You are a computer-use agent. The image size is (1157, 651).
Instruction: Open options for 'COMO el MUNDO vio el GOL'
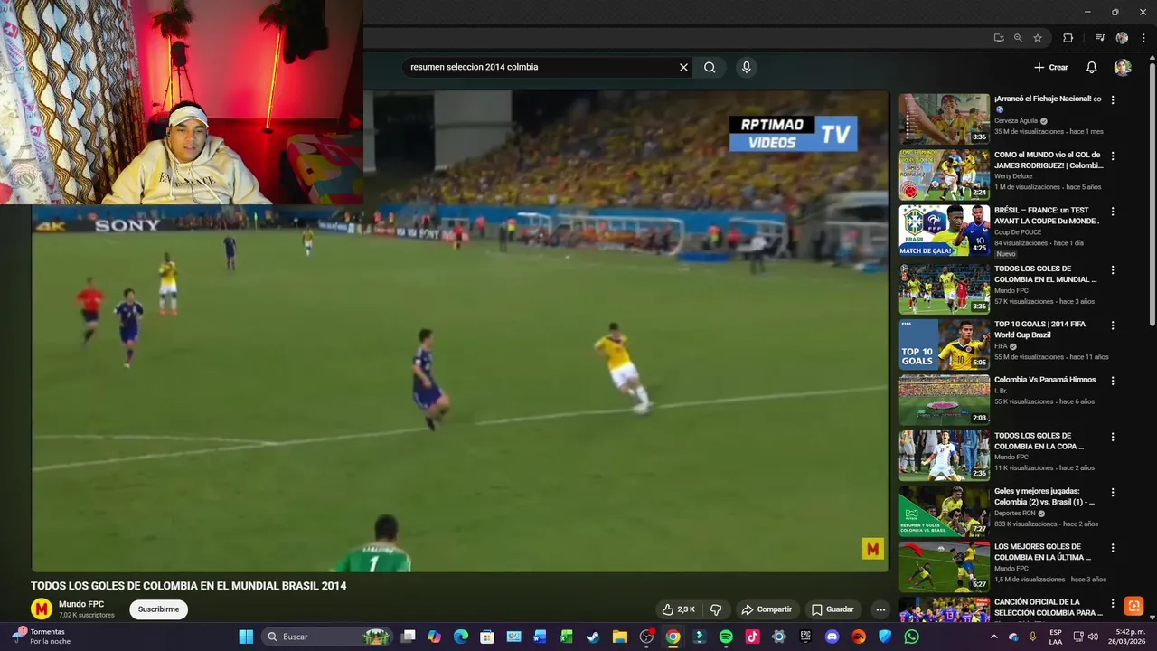pos(1113,156)
